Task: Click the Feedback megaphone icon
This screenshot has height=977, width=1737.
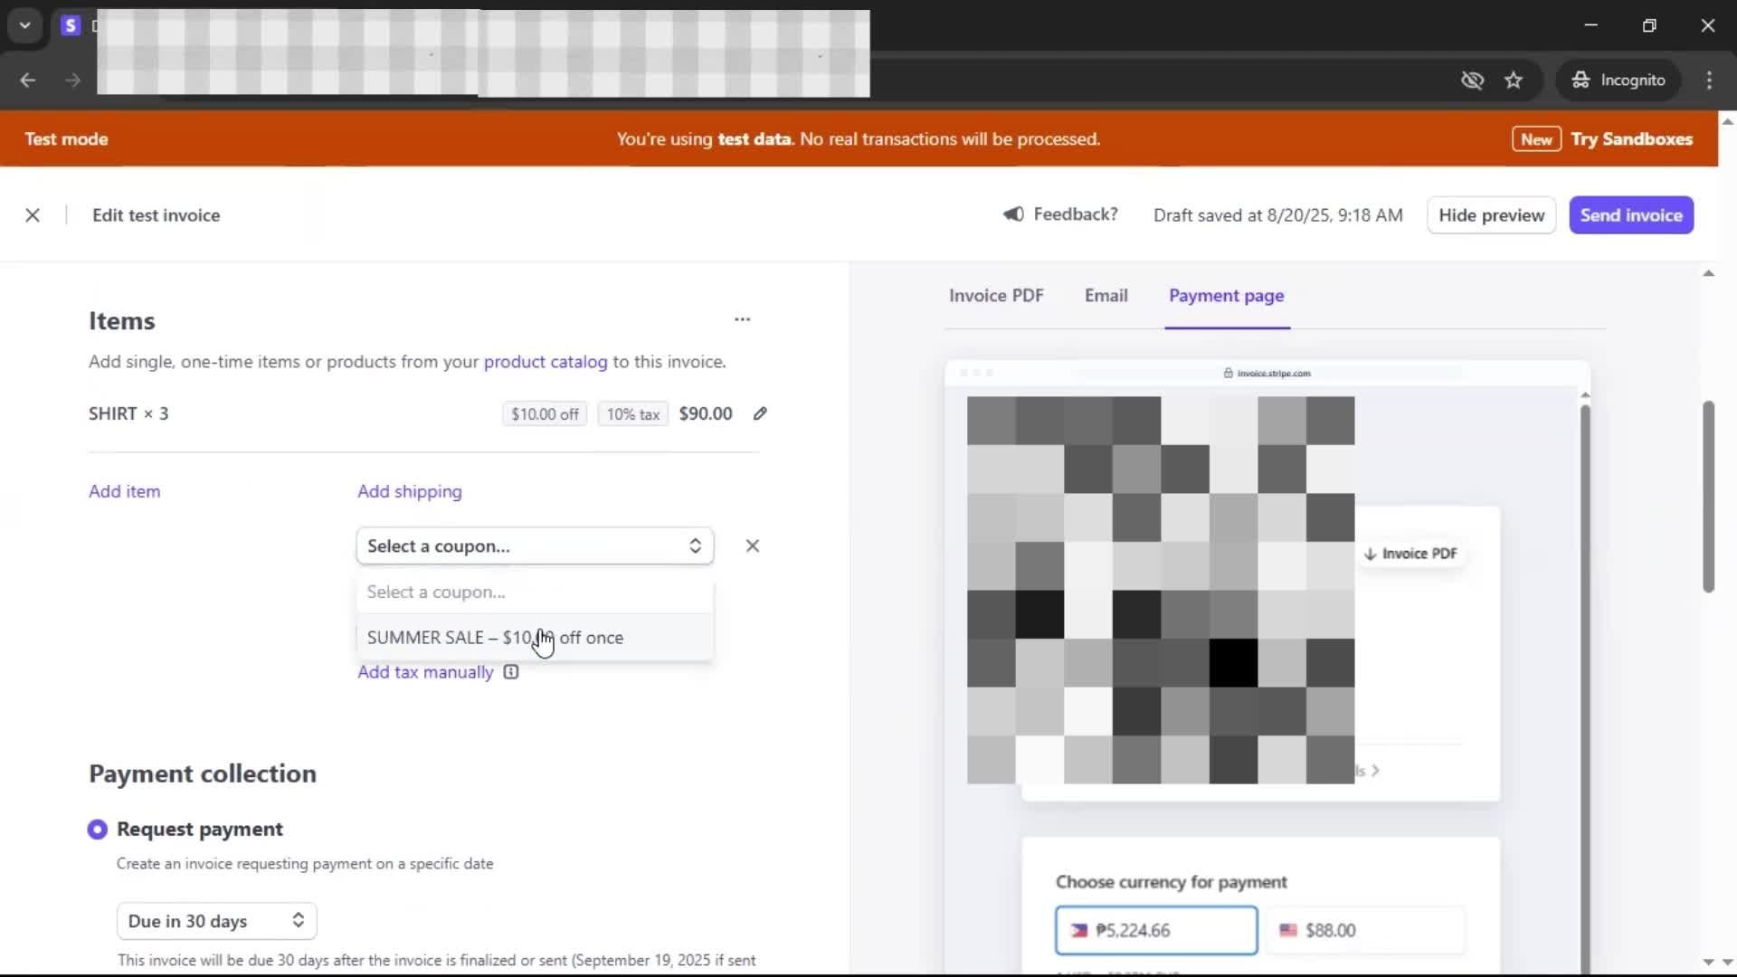Action: (1013, 214)
